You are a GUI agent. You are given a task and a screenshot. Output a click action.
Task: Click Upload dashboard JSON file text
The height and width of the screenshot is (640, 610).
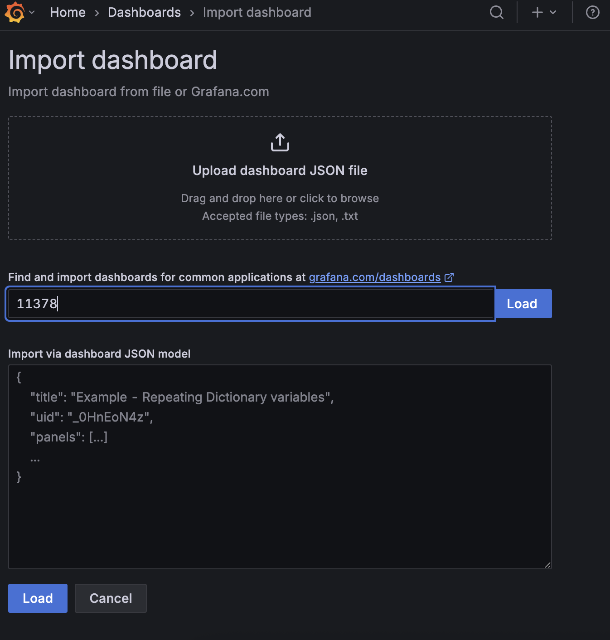pyautogui.click(x=280, y=170)
